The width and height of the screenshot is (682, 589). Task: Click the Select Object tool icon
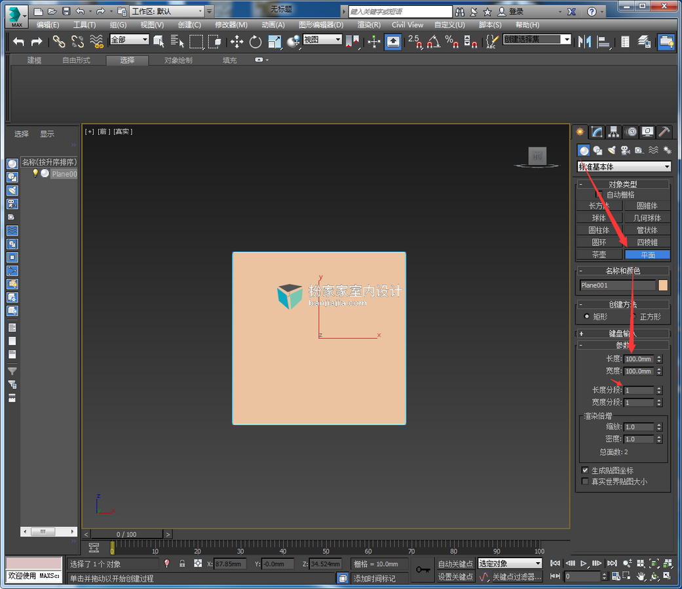point(159,42)
